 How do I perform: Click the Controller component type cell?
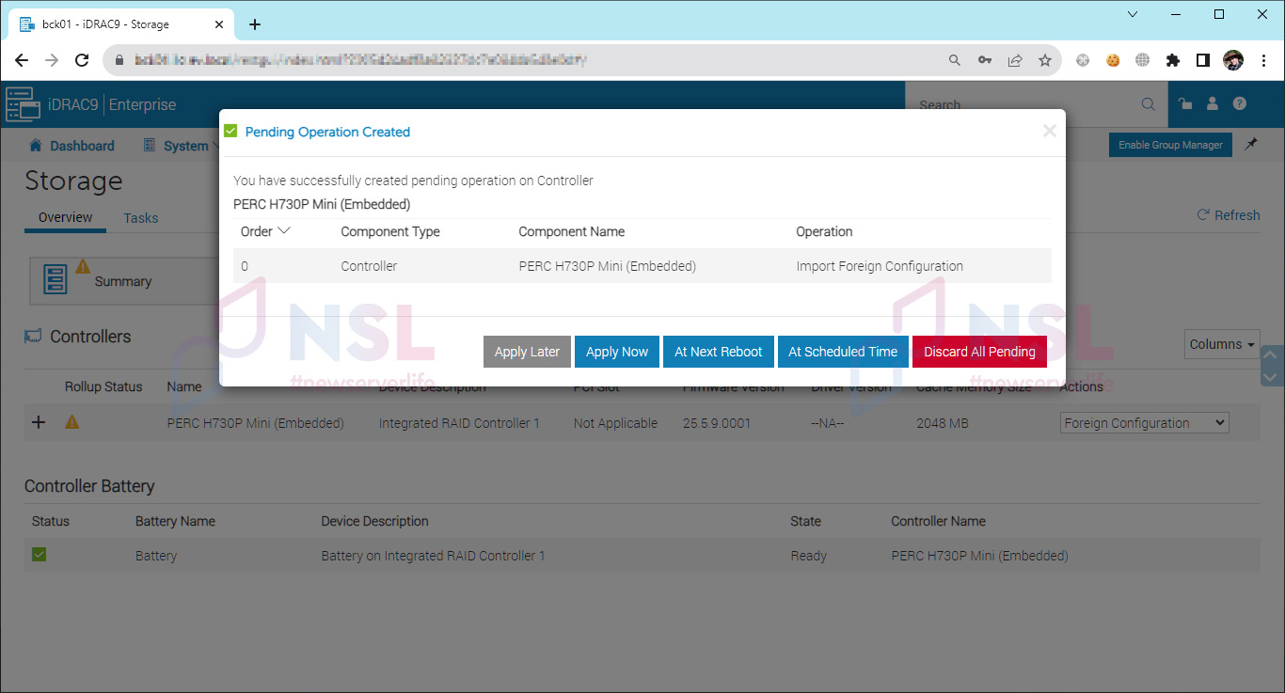click(369, 266)
